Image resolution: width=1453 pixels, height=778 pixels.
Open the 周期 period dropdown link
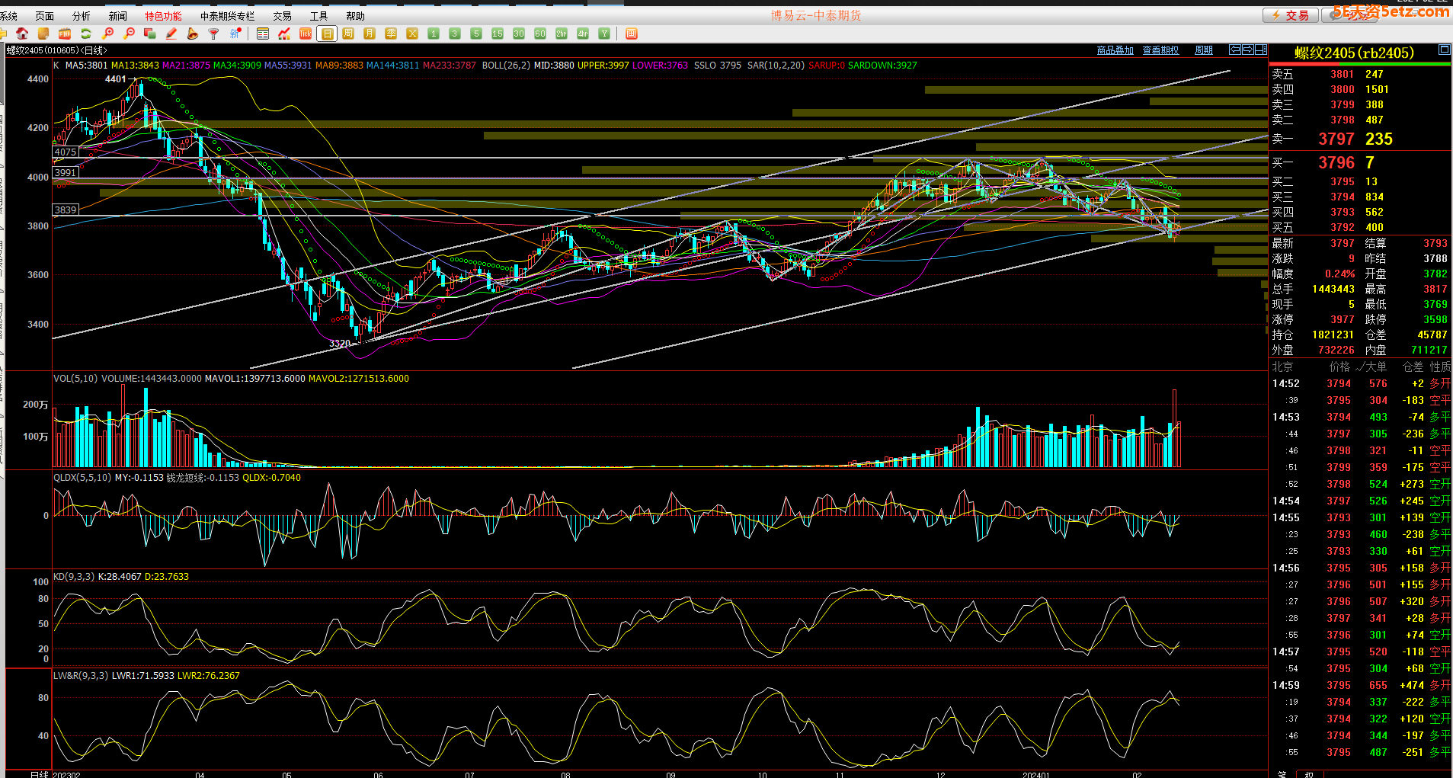(x=1204, y=50)
